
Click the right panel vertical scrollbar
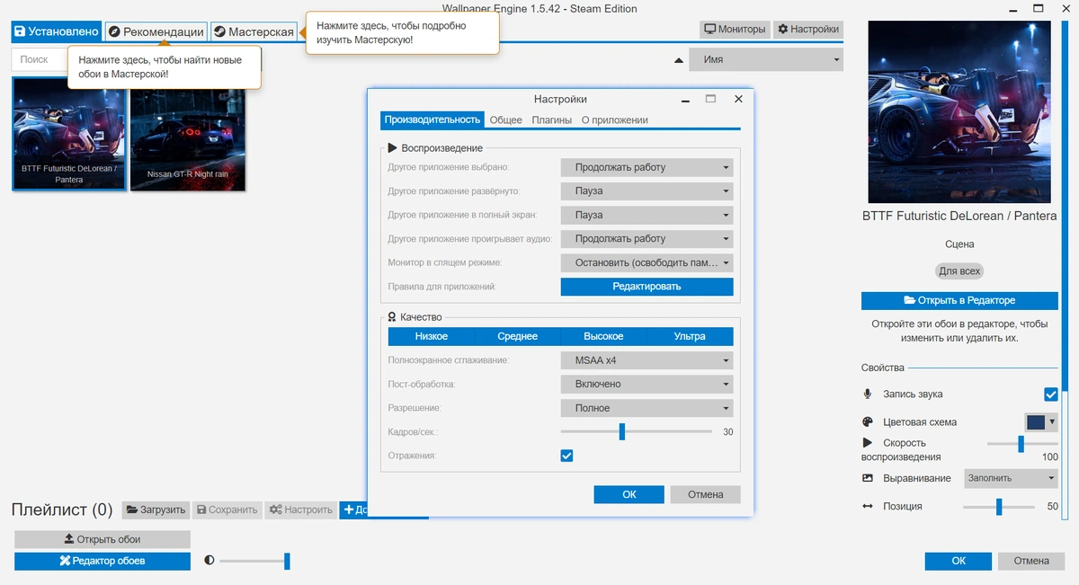(1066, 207)
